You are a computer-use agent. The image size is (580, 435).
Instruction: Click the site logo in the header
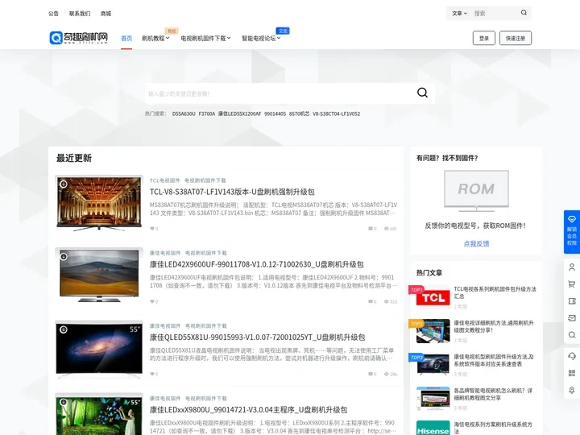[78, 38]
